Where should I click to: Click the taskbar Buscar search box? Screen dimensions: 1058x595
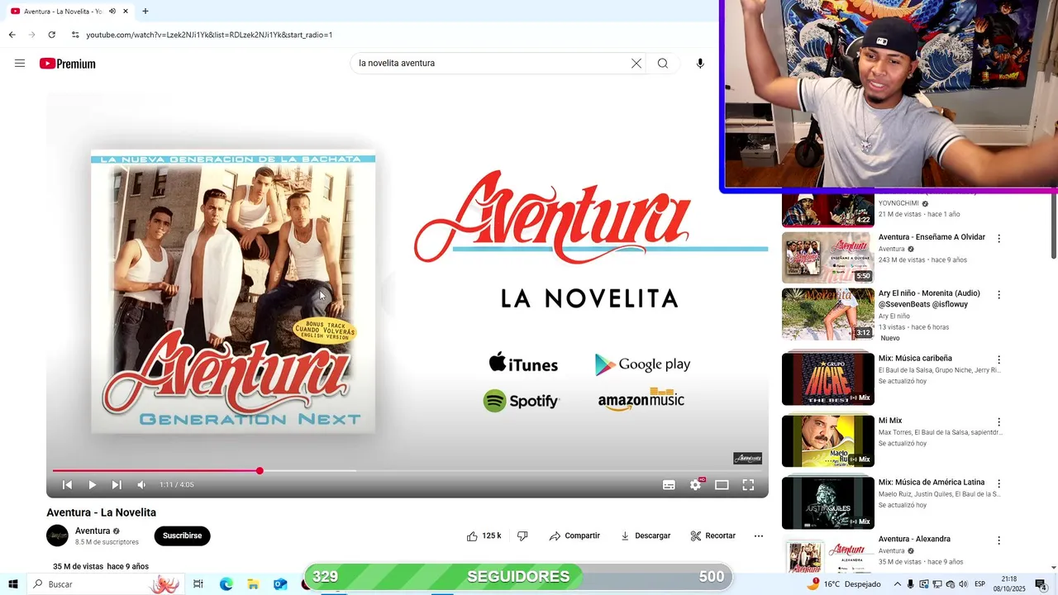coord(105,584)
